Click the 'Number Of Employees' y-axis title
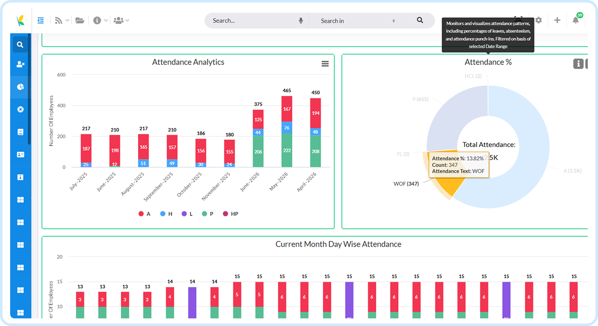 click(x=51, y=121)
